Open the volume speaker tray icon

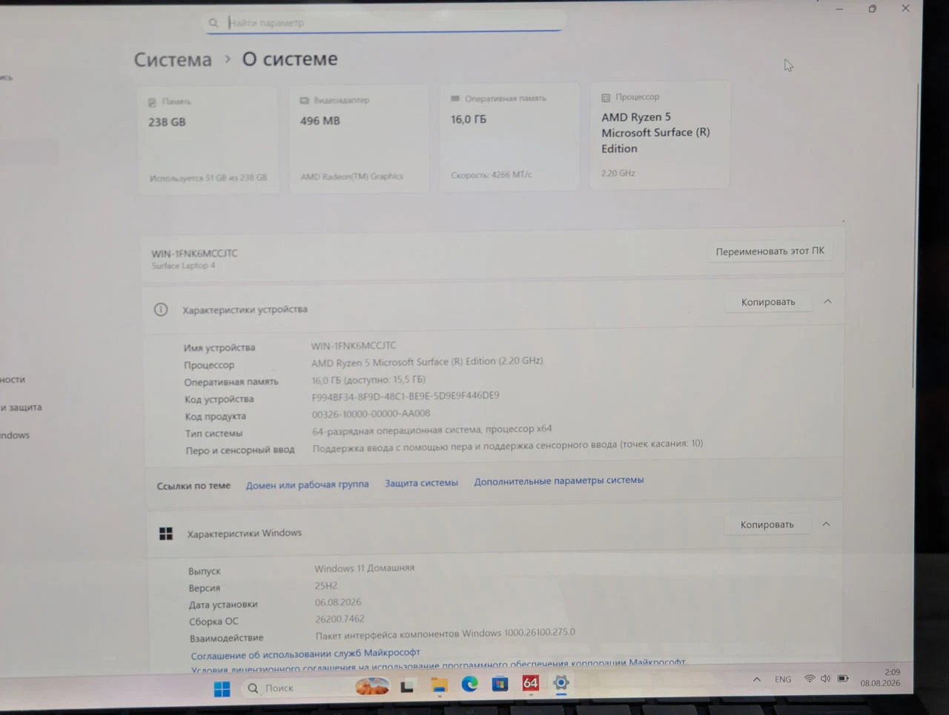pos(825,679)
